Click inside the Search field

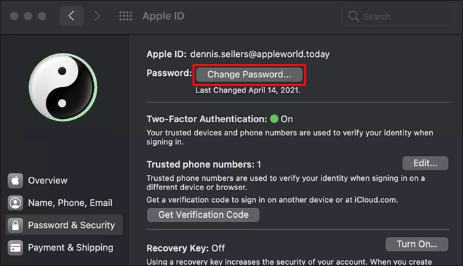tap(403, 16)
